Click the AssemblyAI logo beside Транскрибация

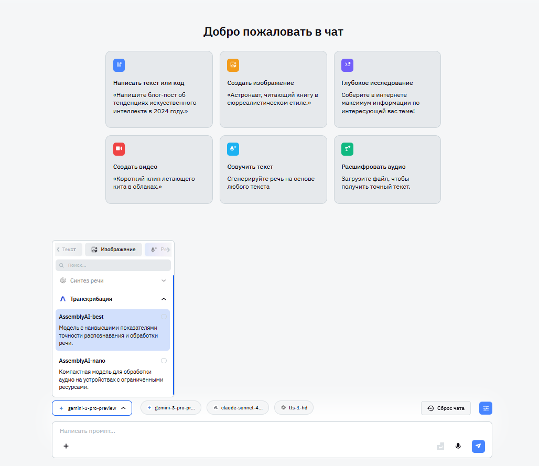[63, 299]
